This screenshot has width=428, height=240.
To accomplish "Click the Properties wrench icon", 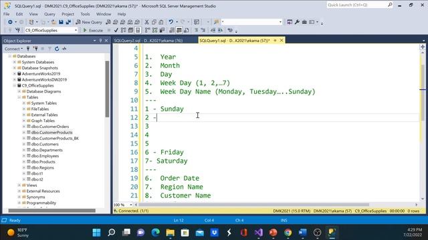I will (x=297, y=22).
